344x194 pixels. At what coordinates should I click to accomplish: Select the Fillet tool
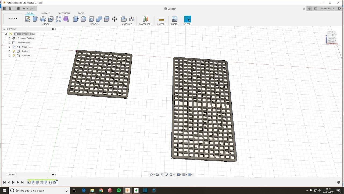(x=84, y=19)
